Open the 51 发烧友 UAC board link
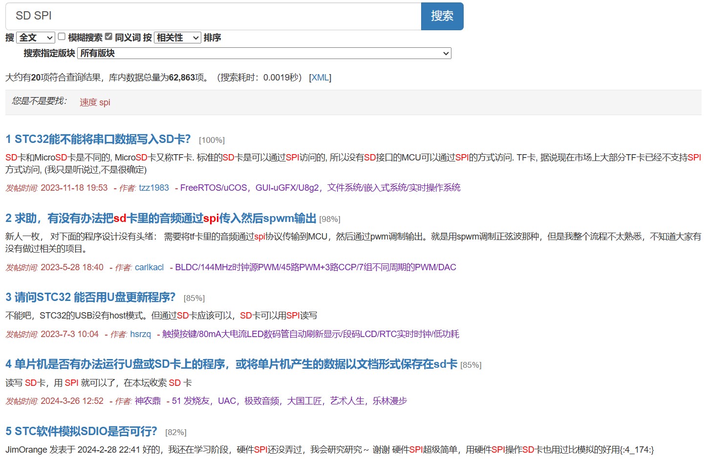Image resolution: width=706 pixels, height=459 pixels. (x=289, y=401)
